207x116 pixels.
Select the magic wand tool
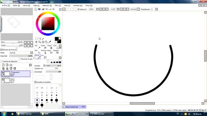(x=43, y=39)
